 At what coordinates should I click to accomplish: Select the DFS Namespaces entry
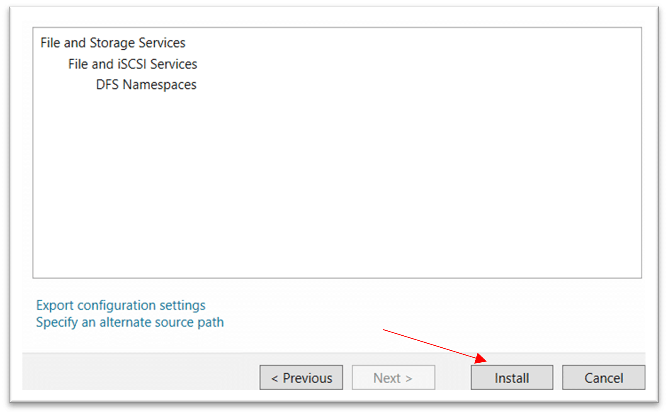click(146, 85)
